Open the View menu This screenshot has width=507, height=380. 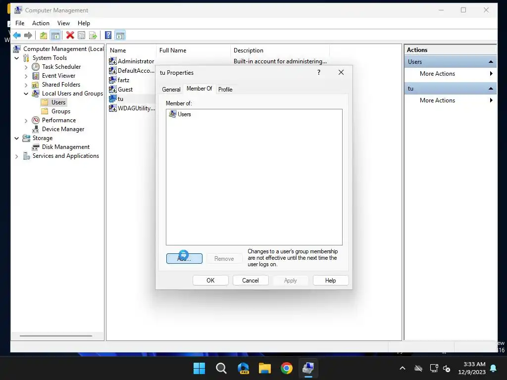[x=63, y=23]
